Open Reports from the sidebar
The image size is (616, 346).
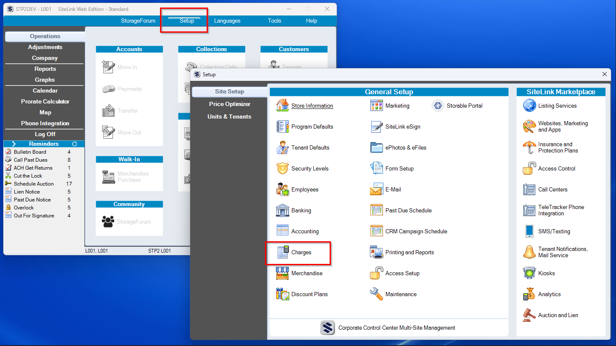pyautogui.click(x=45, y=69)
